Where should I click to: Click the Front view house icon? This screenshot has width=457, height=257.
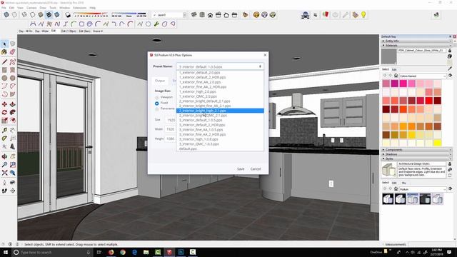[x=210, y=15]
